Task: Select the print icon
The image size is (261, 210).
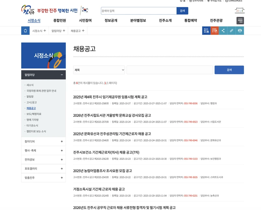Action: tap(240, 31)
